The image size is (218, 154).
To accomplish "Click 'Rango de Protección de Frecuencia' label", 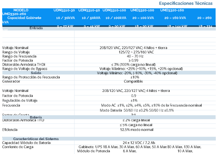I will point(31,77).
